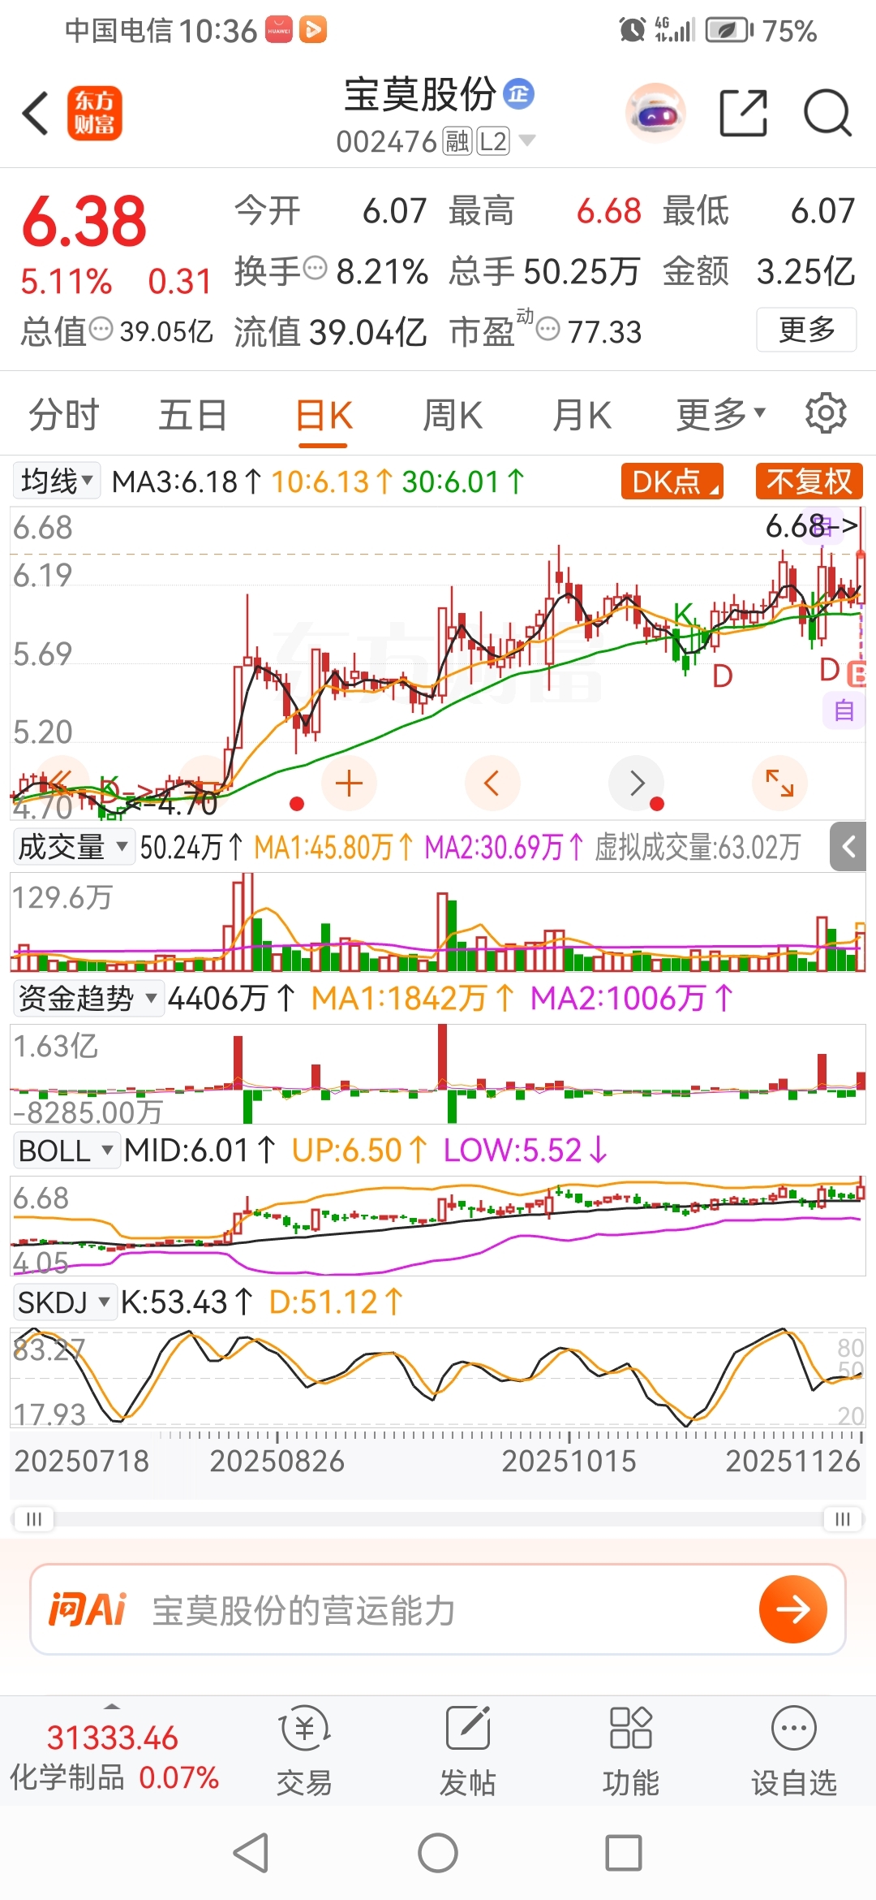This screenshot has height=1900, width=876.
Task: Tap the 融 margin trading tag
Action: [457, 141]
